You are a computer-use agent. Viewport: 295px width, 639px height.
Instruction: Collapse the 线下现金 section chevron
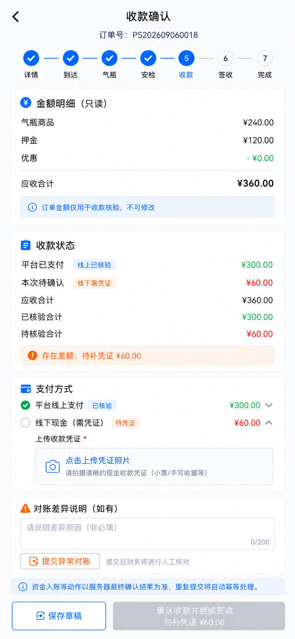point(269,423)
